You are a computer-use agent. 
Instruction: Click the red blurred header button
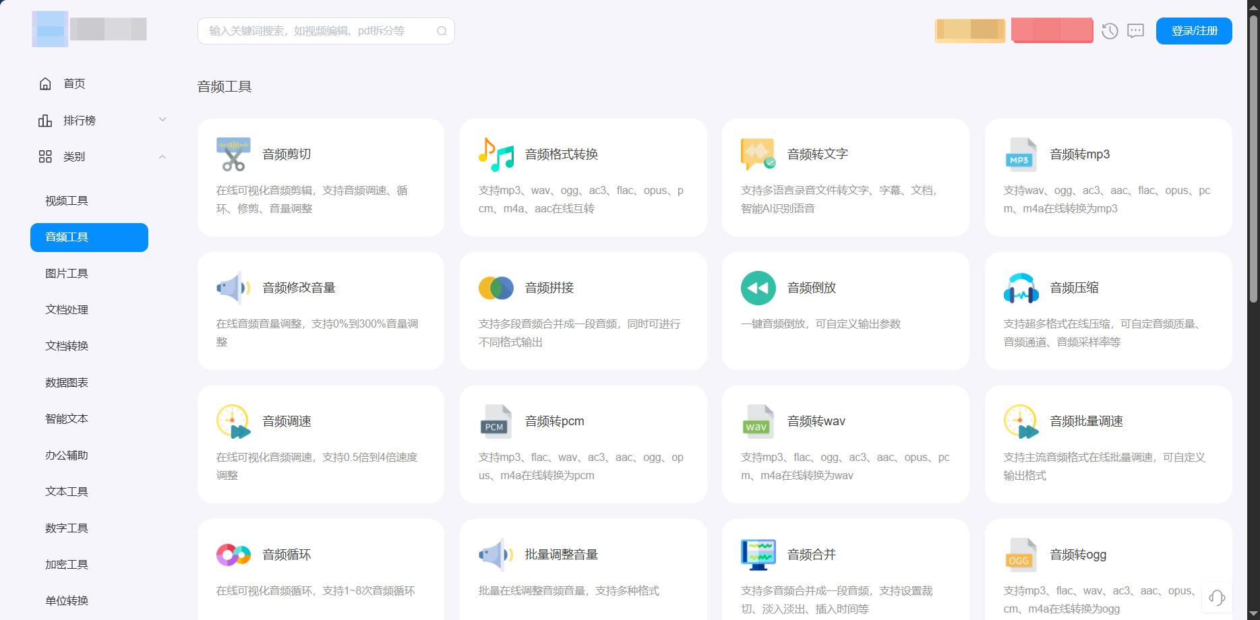click(x=1052, y=30)
